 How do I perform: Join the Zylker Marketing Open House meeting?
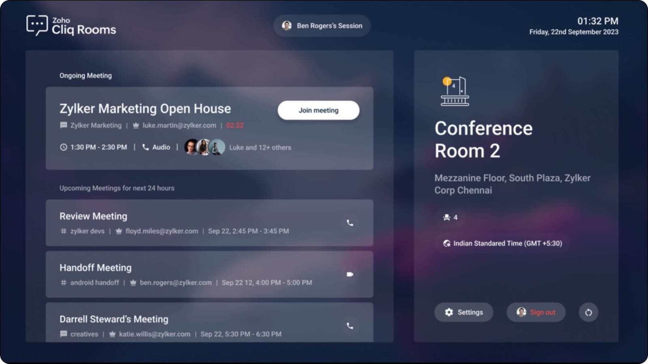[x=318, y=110]
